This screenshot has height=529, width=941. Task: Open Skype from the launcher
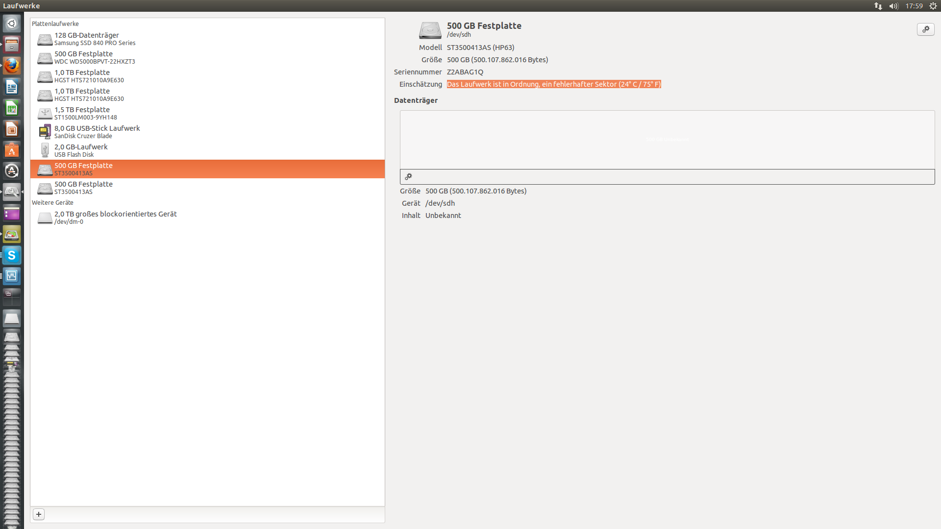pyautogui.click(x=12, y=255)
